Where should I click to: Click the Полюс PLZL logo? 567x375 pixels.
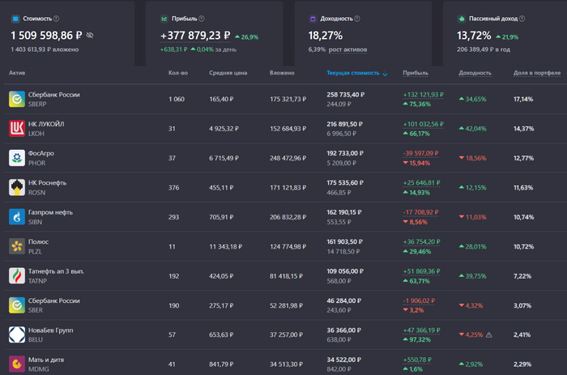tap(16, 245)
